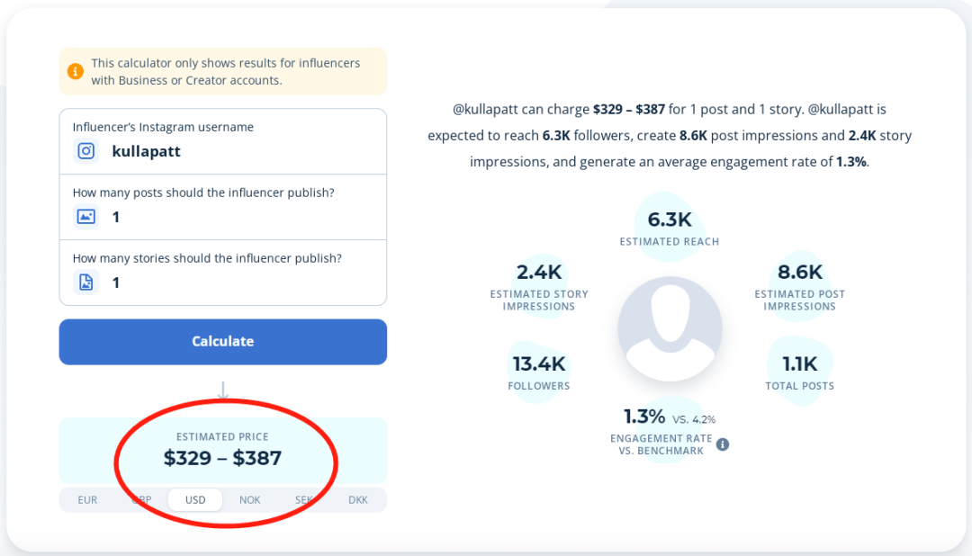
Task: Switch currency to DKK
Action: (x=357, y=499)
